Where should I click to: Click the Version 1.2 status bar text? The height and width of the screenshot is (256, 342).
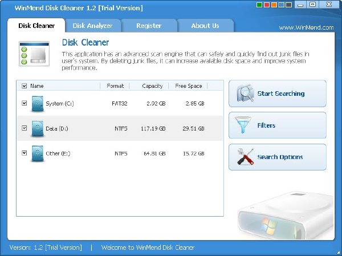point(46,247)
